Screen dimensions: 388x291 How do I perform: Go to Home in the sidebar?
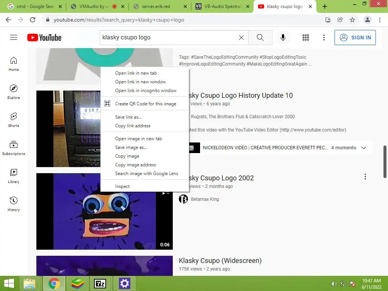(x=14, y=64)
